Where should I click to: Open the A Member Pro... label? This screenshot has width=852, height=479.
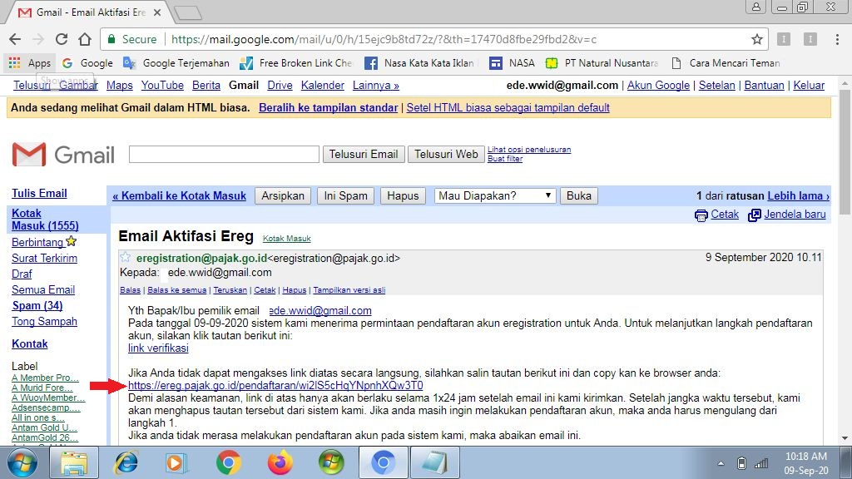click(45, 378)
